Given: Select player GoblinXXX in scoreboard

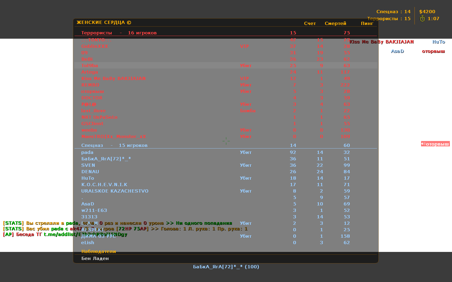Looking at the screenshot, I should (x=94, y=46).
